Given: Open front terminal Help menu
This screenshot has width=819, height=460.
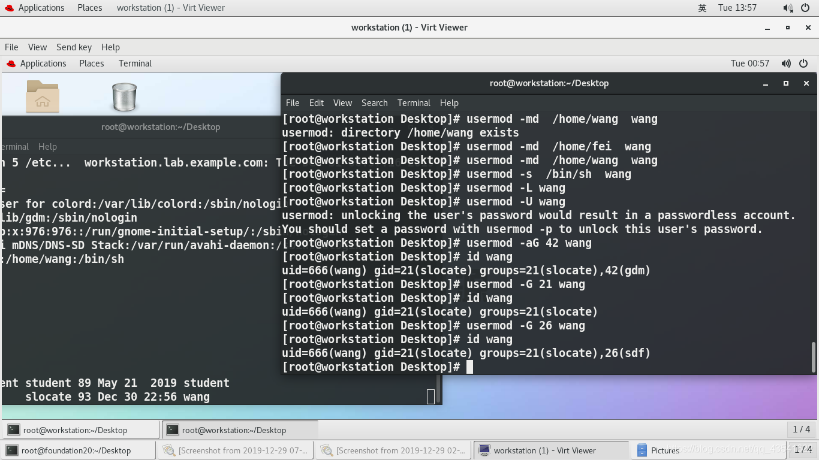Looking at the screenshot, I should point(449,103).
